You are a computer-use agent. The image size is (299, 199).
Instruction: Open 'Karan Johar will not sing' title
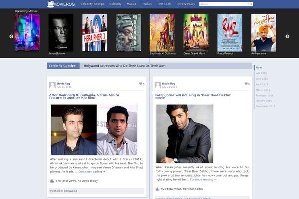point(193,96)
